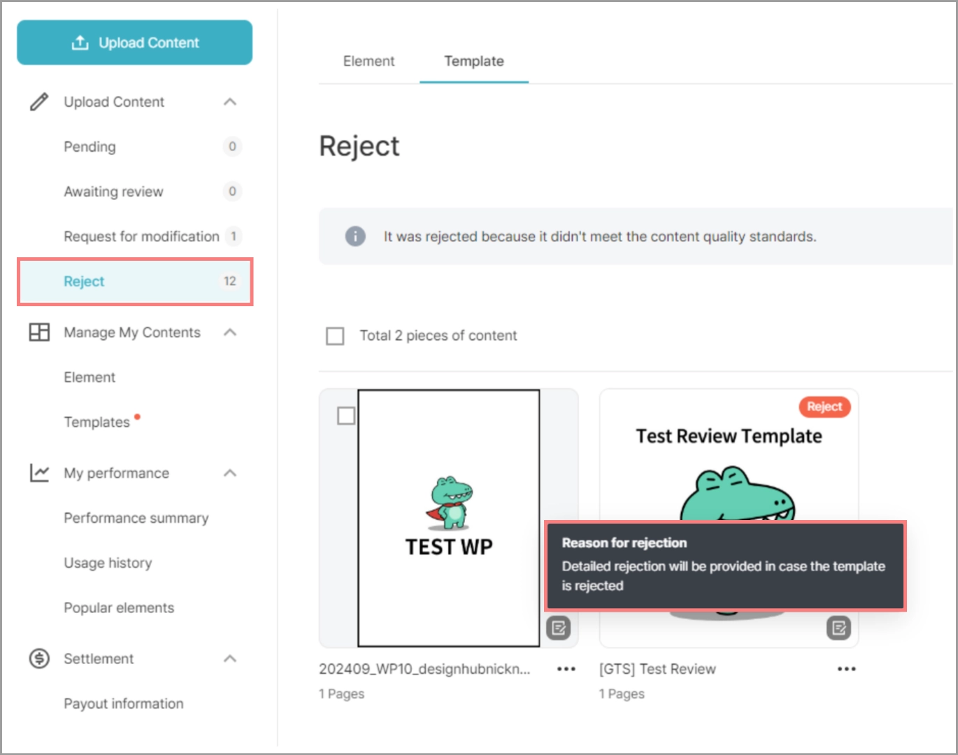Collapse the My performance section chevron
The width and height of the screenshot is (958, 755).
click(x=230, y=473)
